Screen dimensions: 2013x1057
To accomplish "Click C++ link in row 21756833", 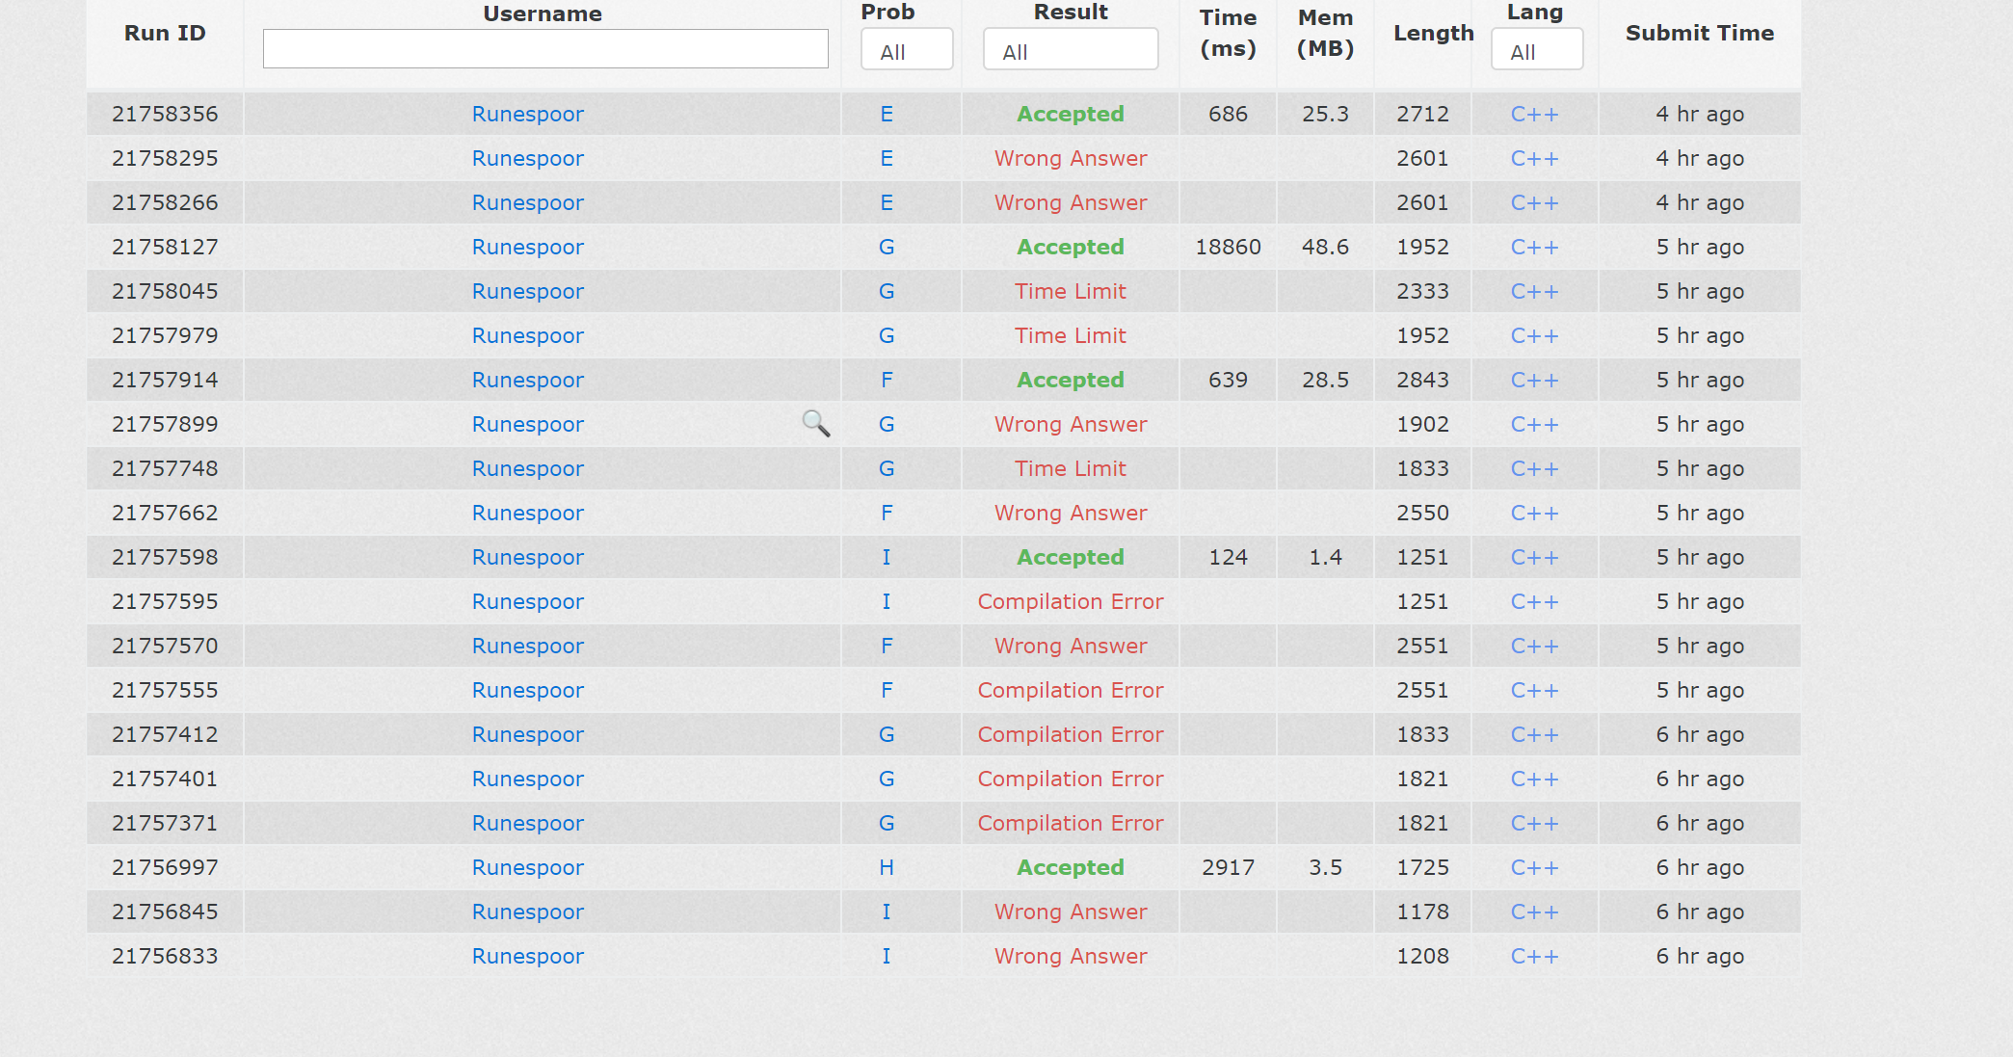I will (1534, 956).
